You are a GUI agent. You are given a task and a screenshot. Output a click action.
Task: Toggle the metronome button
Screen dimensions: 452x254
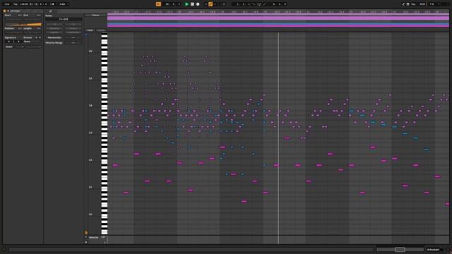click(52, 4)
